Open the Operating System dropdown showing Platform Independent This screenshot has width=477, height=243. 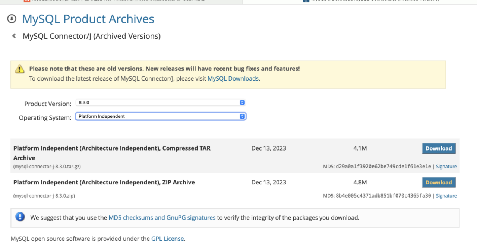click(x=161, y=116)
